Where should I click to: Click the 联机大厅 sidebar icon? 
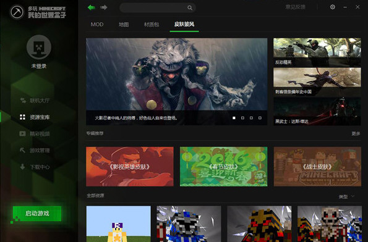(x=23, y=101)
